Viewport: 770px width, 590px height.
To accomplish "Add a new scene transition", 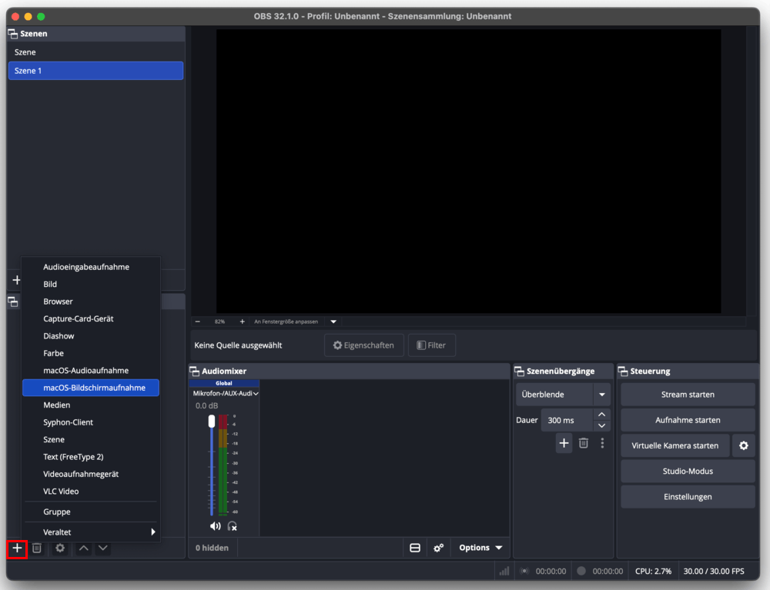I will coord(564,443).
